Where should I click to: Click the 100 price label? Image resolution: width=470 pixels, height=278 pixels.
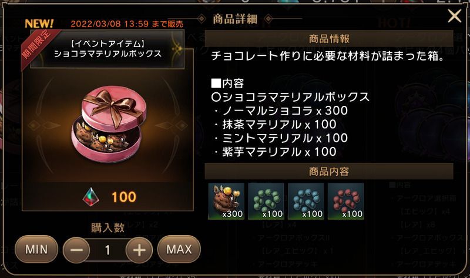point(124,197)
